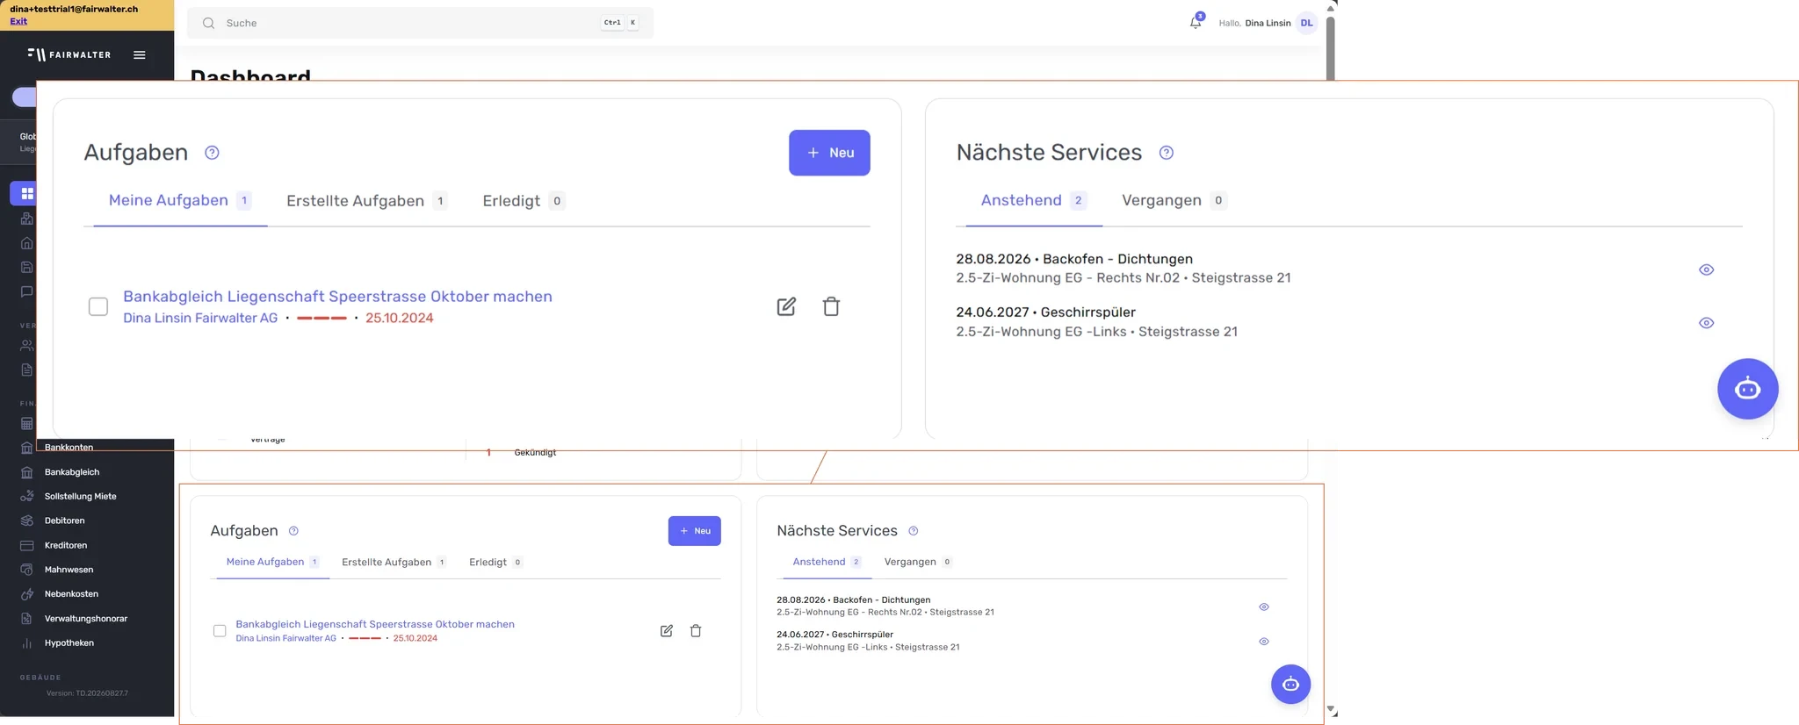Click the eye icon for Geschirrspüler in the smaller card
The height and width of the screenshot is (725, 1799).
(1264, 642)
